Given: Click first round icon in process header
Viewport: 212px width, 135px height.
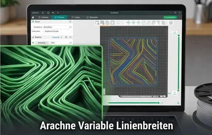Looking at the screenshot, I should pyautogui.click(x=66, y=37).
